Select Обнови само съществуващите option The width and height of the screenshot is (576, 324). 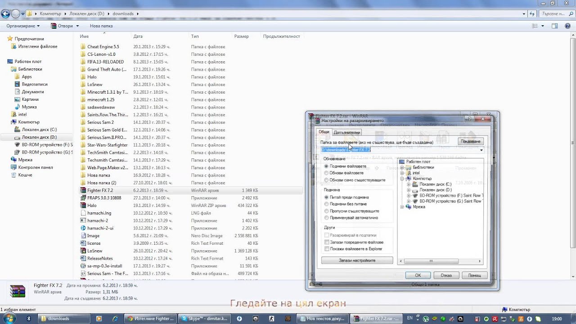coord(326,180)
